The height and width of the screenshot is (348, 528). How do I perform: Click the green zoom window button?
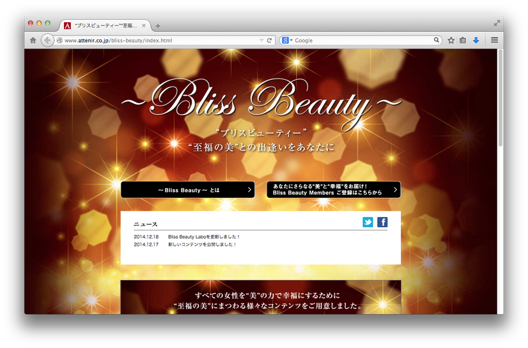pyautogui.click(x=48, y=23)
